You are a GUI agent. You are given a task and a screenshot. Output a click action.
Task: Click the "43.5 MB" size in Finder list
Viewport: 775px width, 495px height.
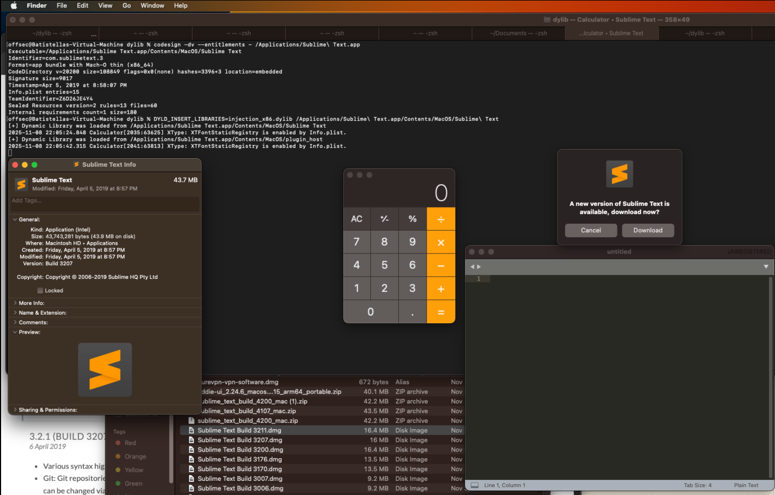[376, 411]
